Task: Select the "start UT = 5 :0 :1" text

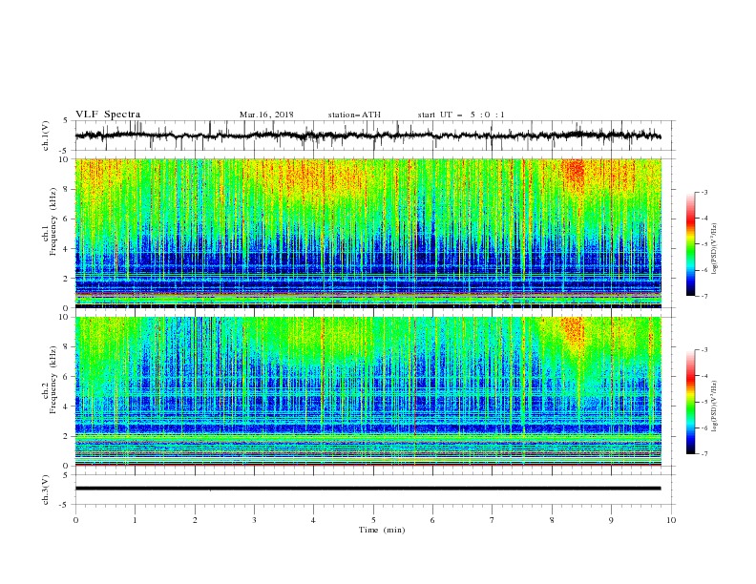Action: pyautogui.click(x=461, y=115)
